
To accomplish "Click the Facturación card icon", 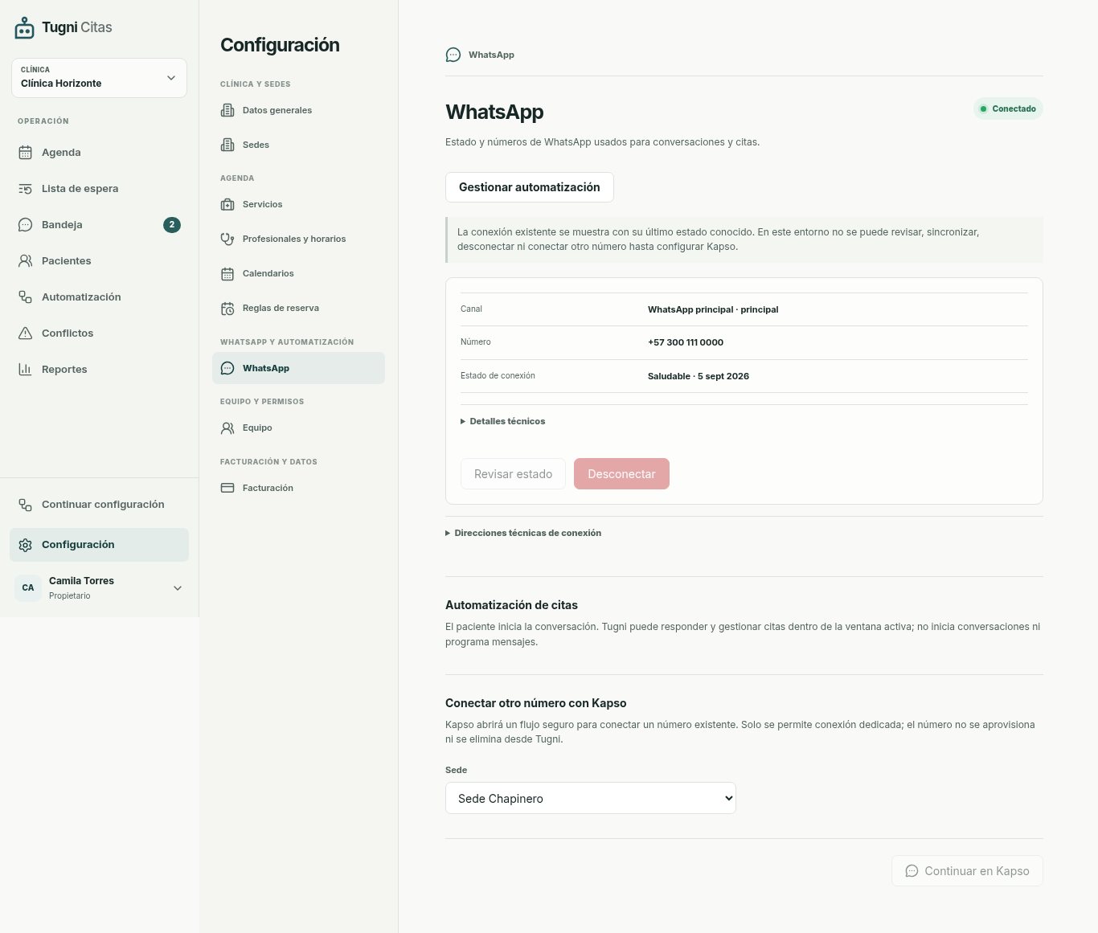I will (x=227, y=488).
